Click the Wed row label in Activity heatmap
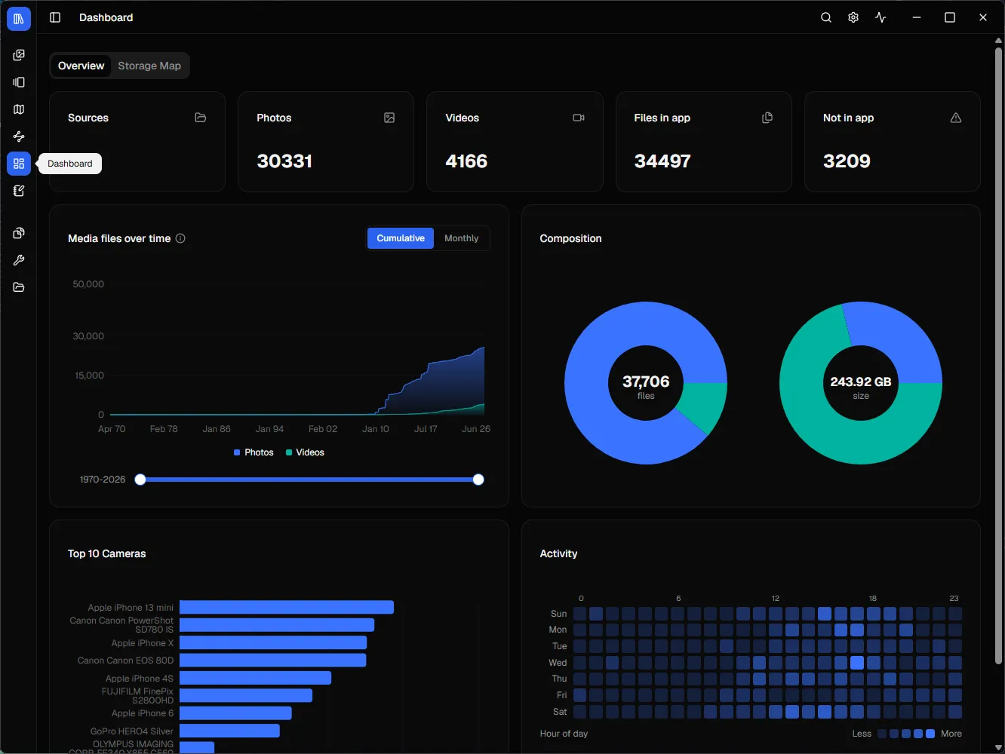1005x754 pixels. point(558,663)
